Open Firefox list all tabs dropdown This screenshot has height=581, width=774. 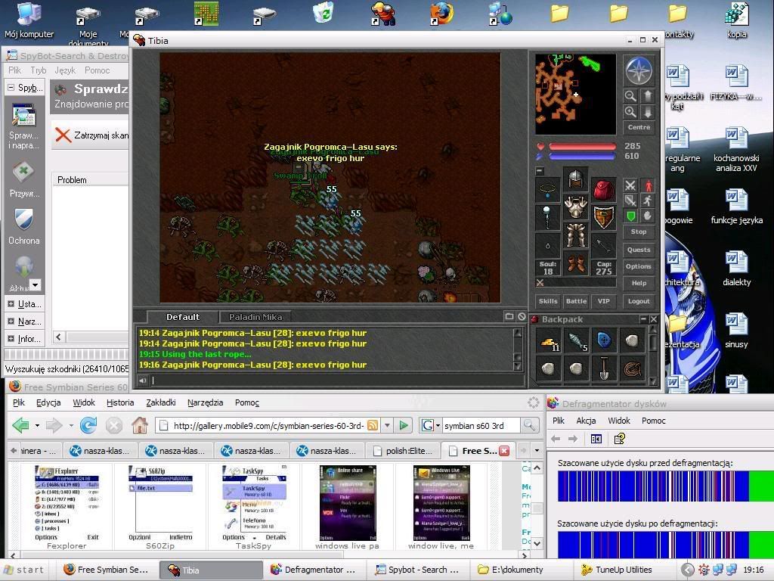pos(537,451)
